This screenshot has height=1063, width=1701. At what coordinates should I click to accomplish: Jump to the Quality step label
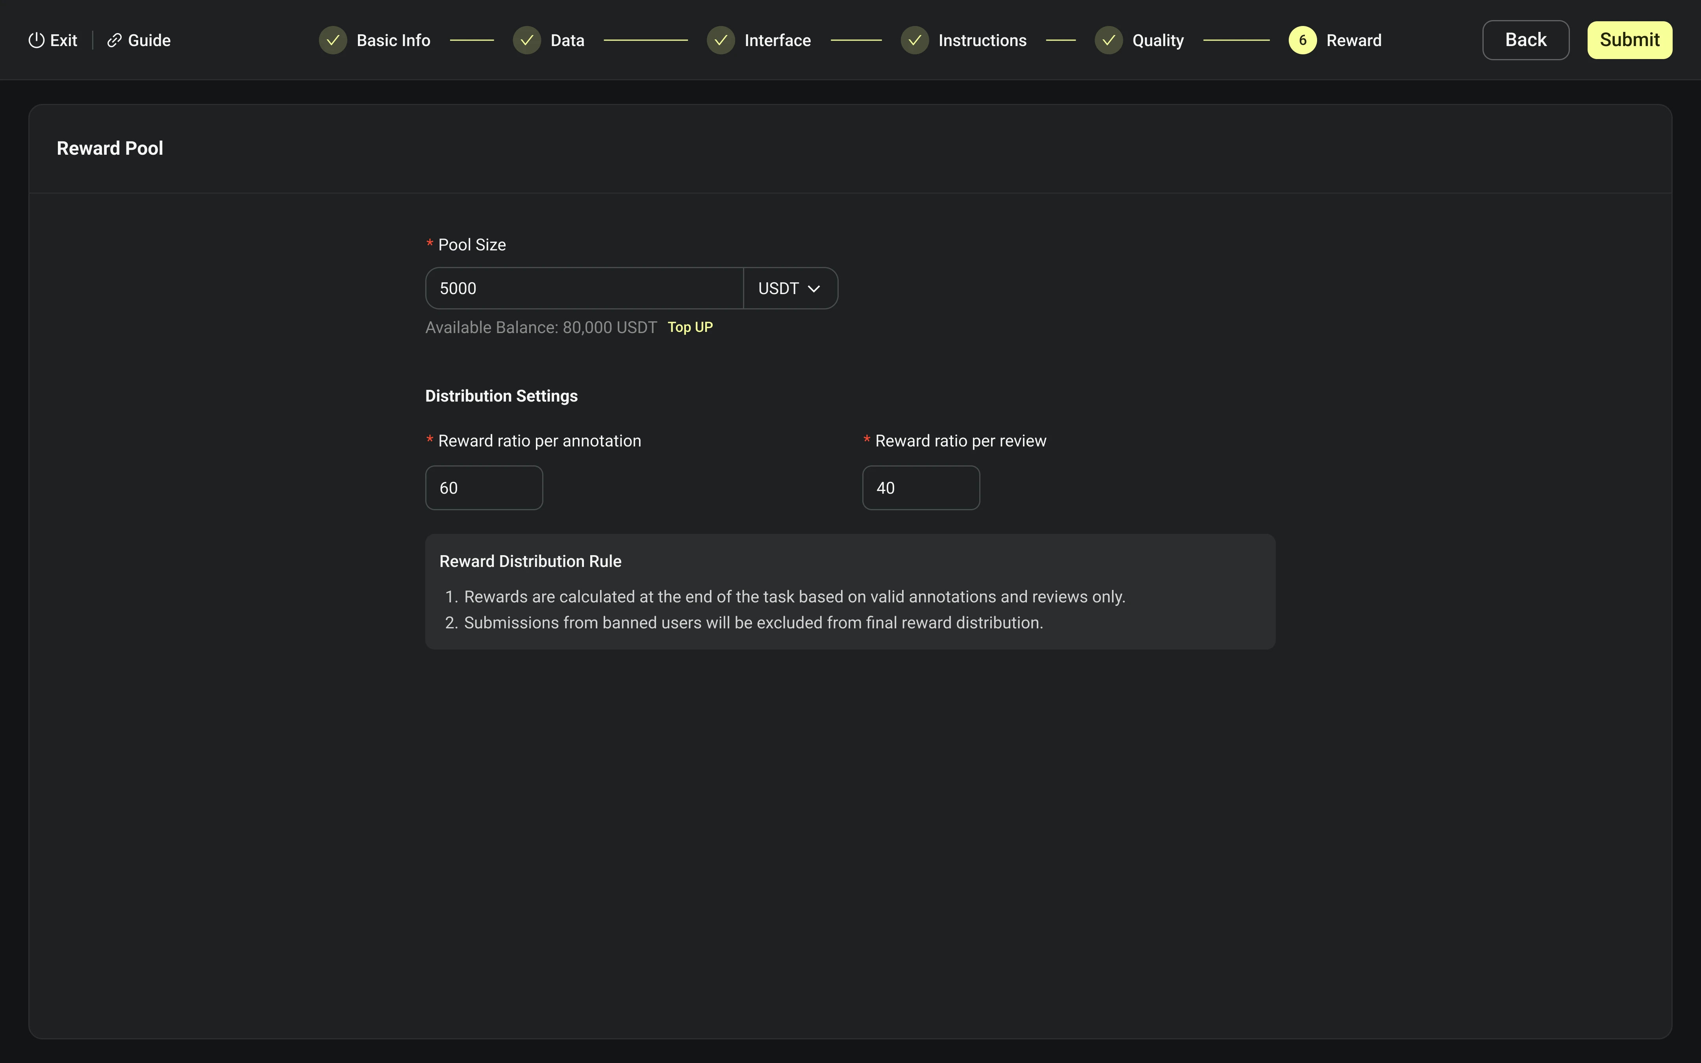pyautogui.click(x=1158, y=40)
